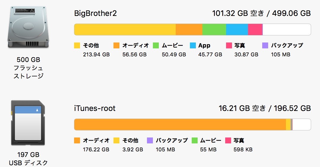Click the 16.21 GB 空き capacity text
The width and height of the screenshot is (320, 167).
click(x=242, y=108)
